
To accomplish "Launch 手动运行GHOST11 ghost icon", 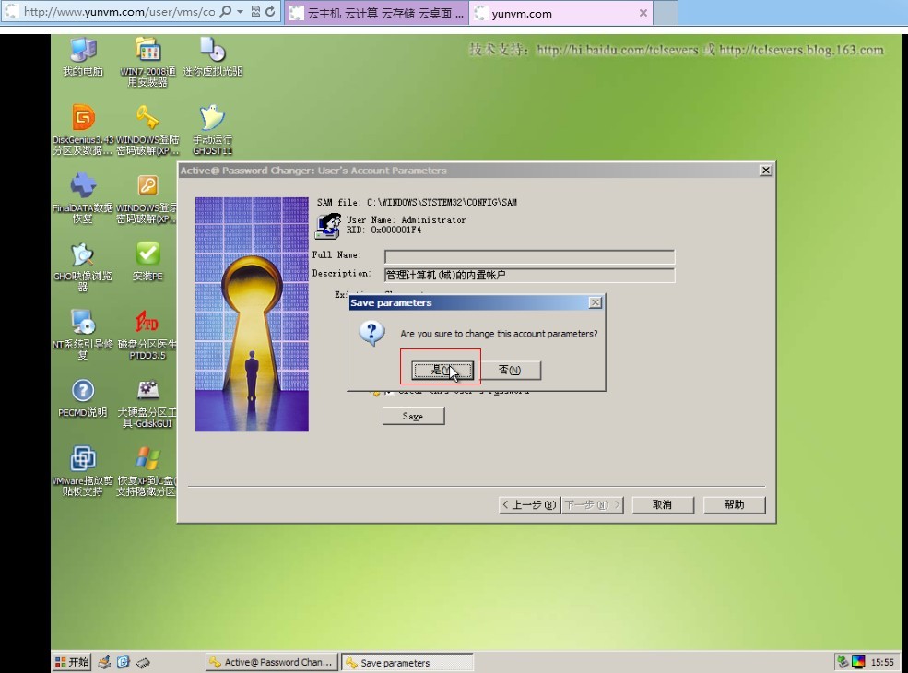I will coord(212,129).
